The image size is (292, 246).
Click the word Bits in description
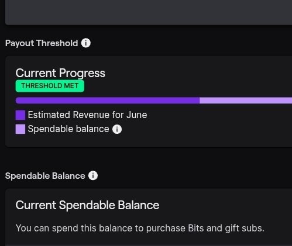(196, 228)
